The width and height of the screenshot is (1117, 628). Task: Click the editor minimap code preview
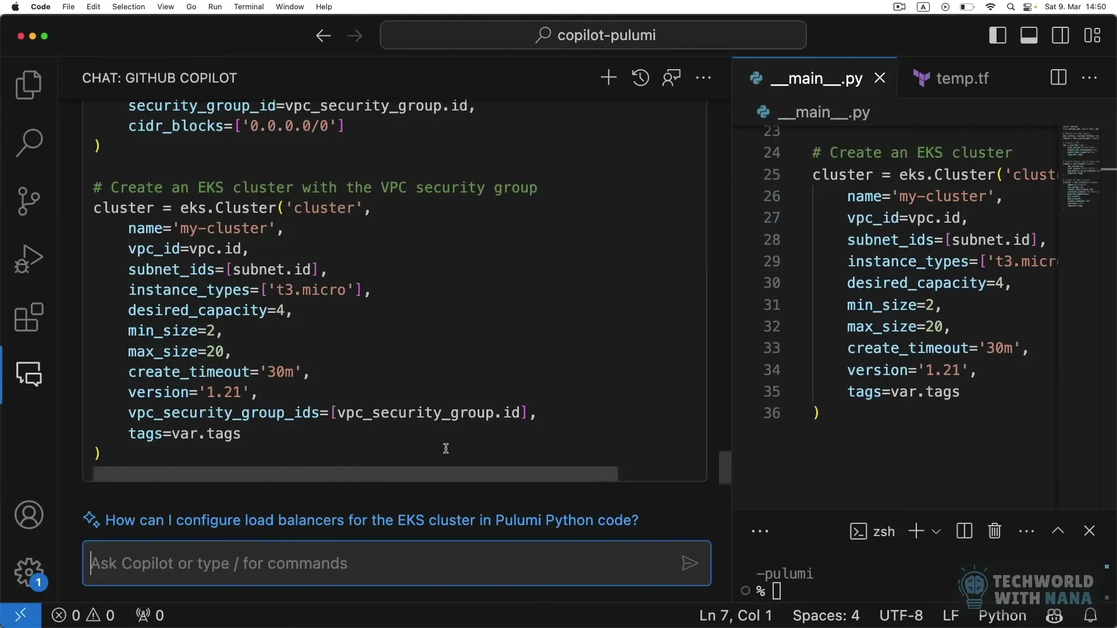[1080, 166]
